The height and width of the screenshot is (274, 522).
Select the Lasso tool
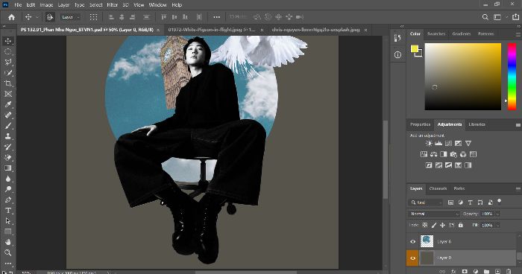(8, 63)
